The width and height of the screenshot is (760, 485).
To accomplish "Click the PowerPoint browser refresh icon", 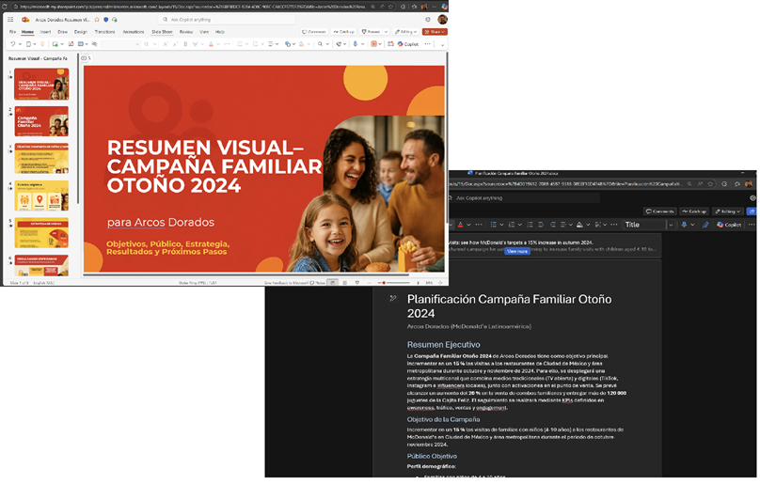I will (5, 7).
